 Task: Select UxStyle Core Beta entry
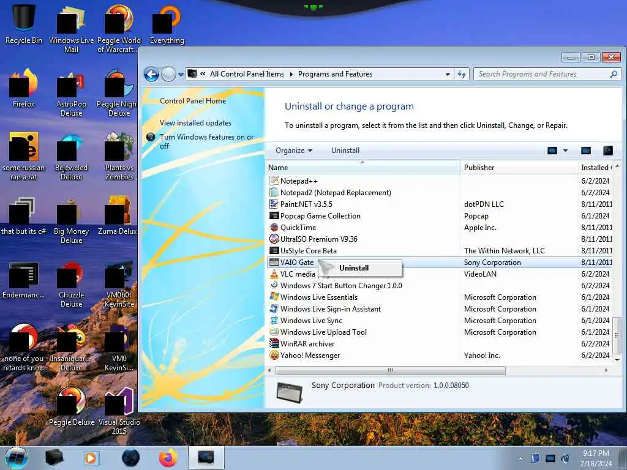(439, 250)
